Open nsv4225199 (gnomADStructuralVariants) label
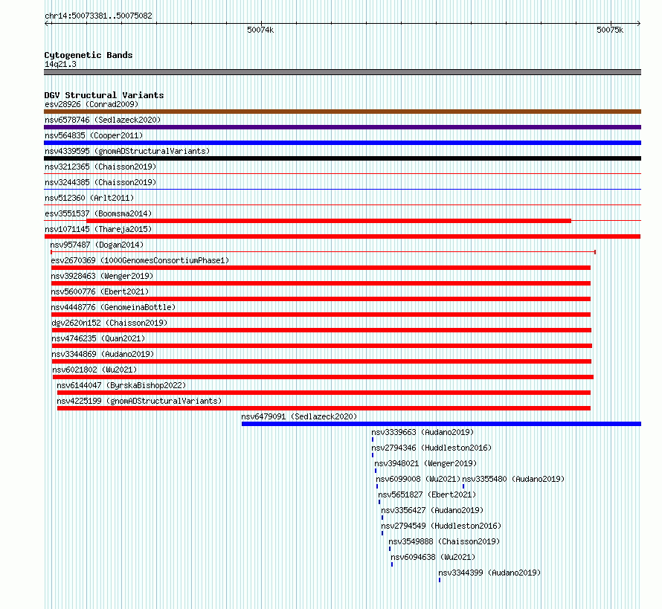 139,401
